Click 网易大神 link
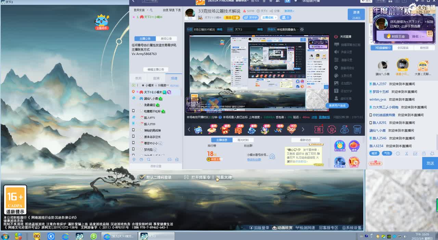Image resolution: width=438 pixels, height=240 pixels. [224, 177]
